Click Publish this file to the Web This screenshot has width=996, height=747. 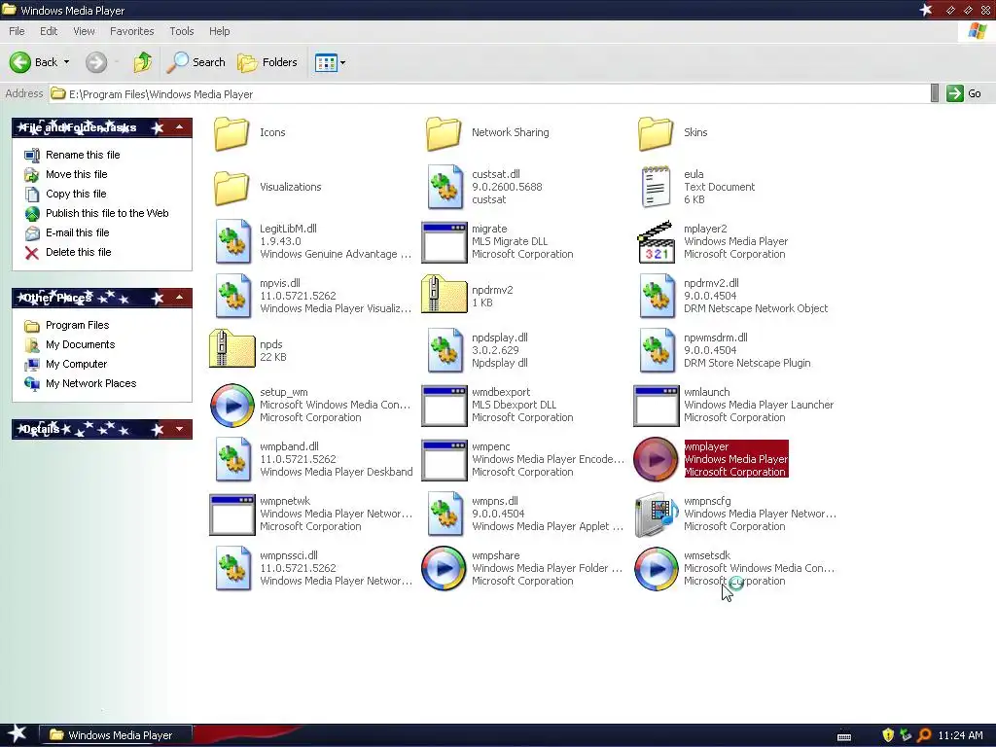pyautogui.click(x=107, y=213)
